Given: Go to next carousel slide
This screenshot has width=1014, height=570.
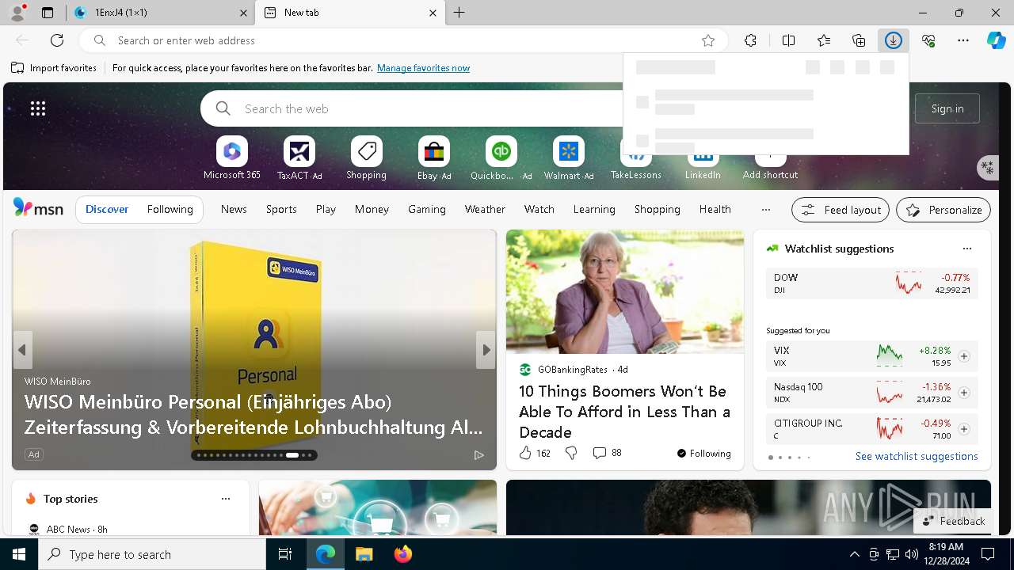Looking at the screenshot, I should (486, 350).
